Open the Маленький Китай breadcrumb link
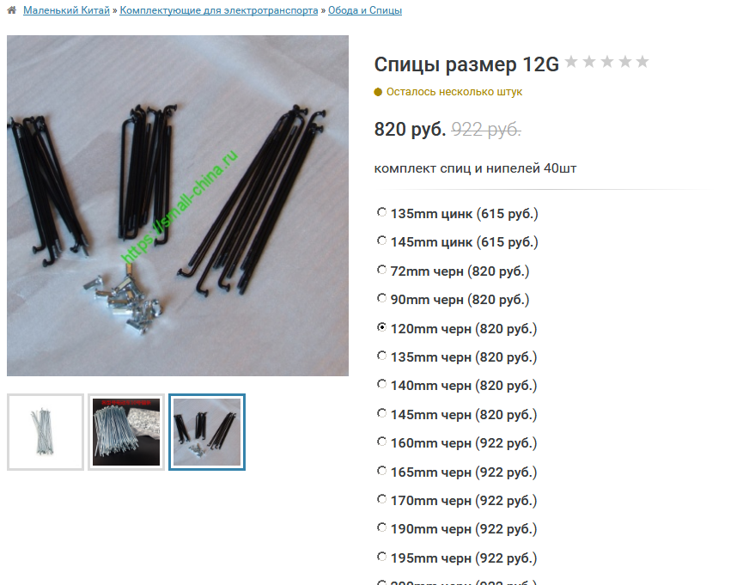 tap(66, 10)
